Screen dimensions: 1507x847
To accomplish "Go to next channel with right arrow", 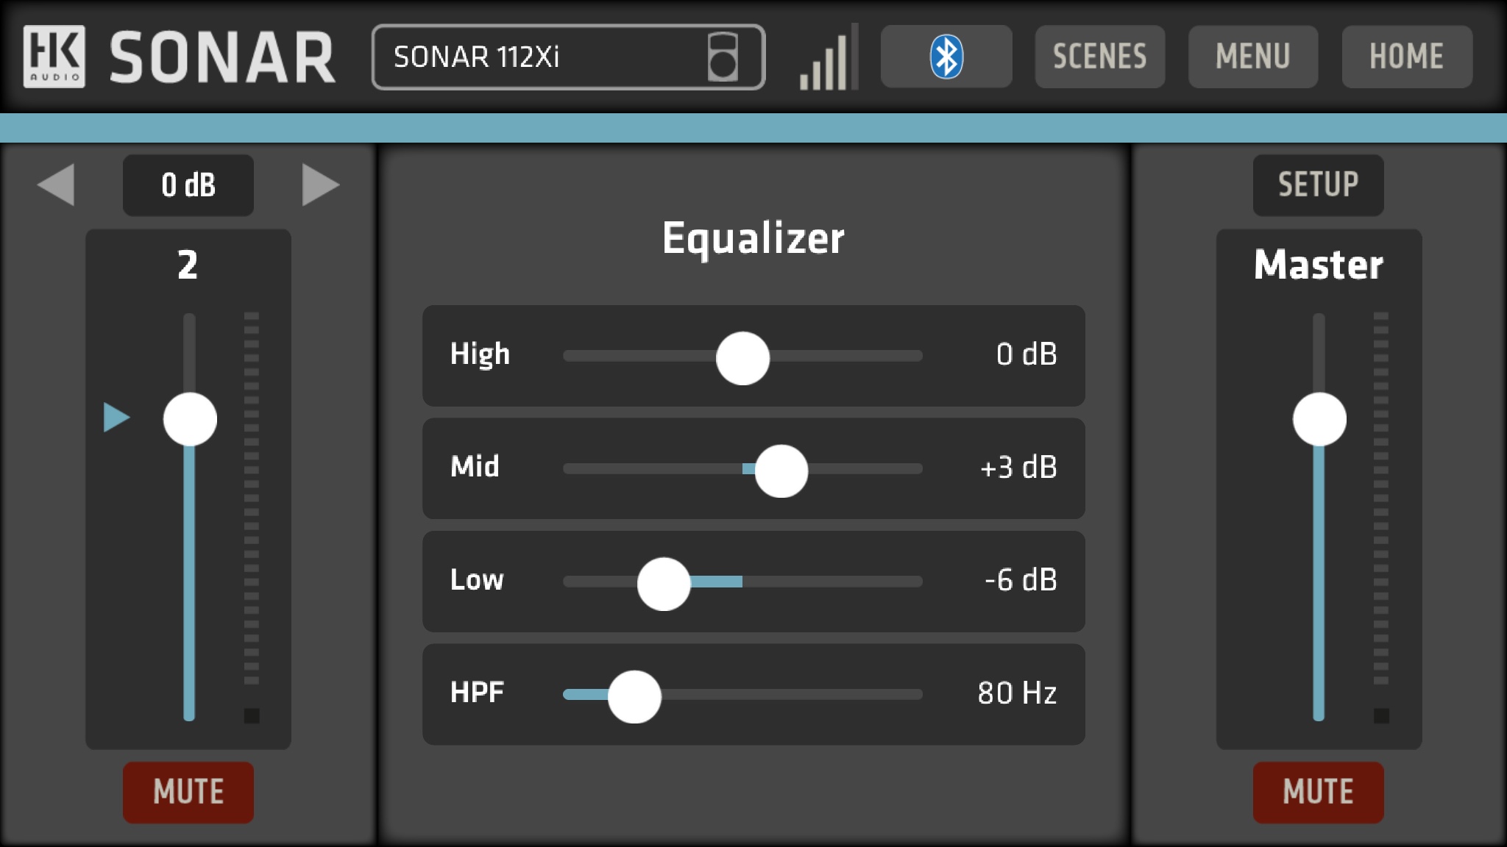I will coord(320,185).
